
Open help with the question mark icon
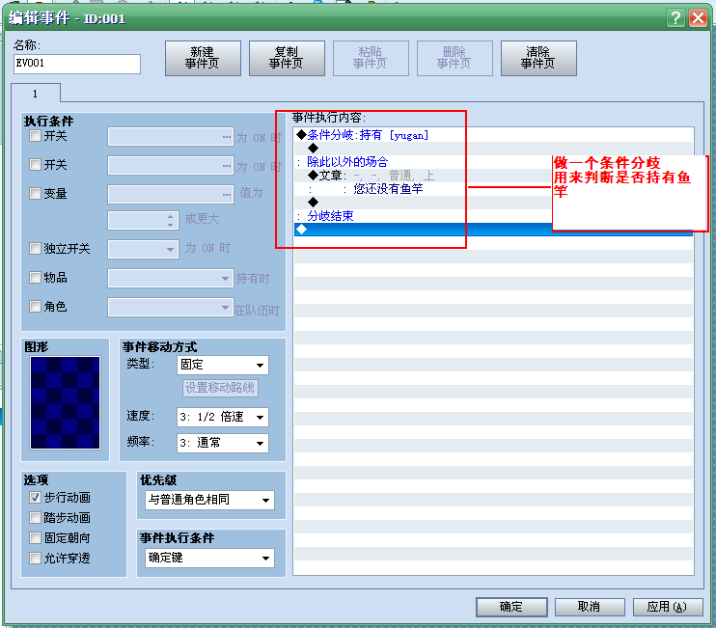(675, 18)
